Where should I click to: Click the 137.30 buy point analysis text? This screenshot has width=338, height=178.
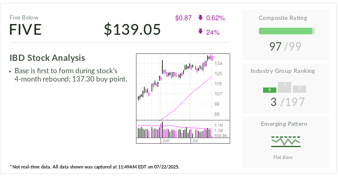click(70, 79)
